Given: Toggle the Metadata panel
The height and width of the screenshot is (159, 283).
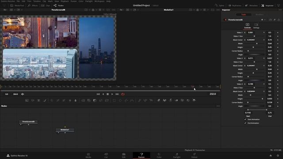Looking at the screenshot, I should click(x=252, y=6).
